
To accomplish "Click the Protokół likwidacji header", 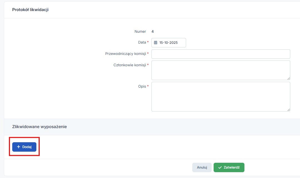I will [31, 10].
